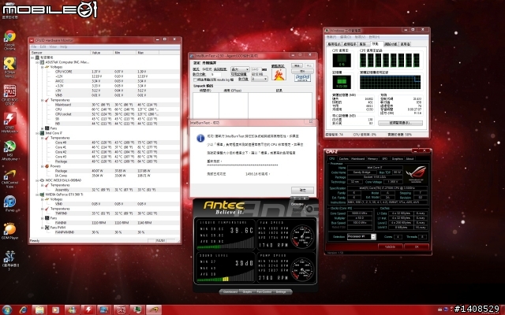Viewport: 505px width, 315px height.
Task: Click the sound level bar in Antec
Action: click(x=225, y=276)
